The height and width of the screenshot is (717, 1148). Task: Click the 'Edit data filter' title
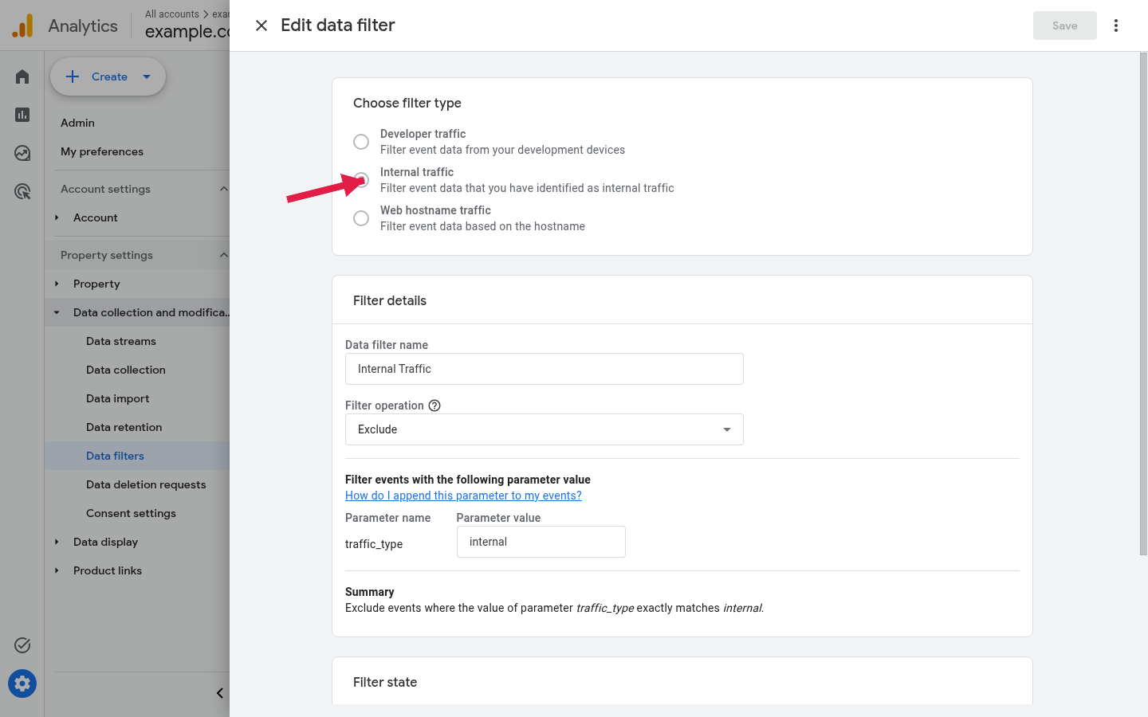tap(338, 25)
